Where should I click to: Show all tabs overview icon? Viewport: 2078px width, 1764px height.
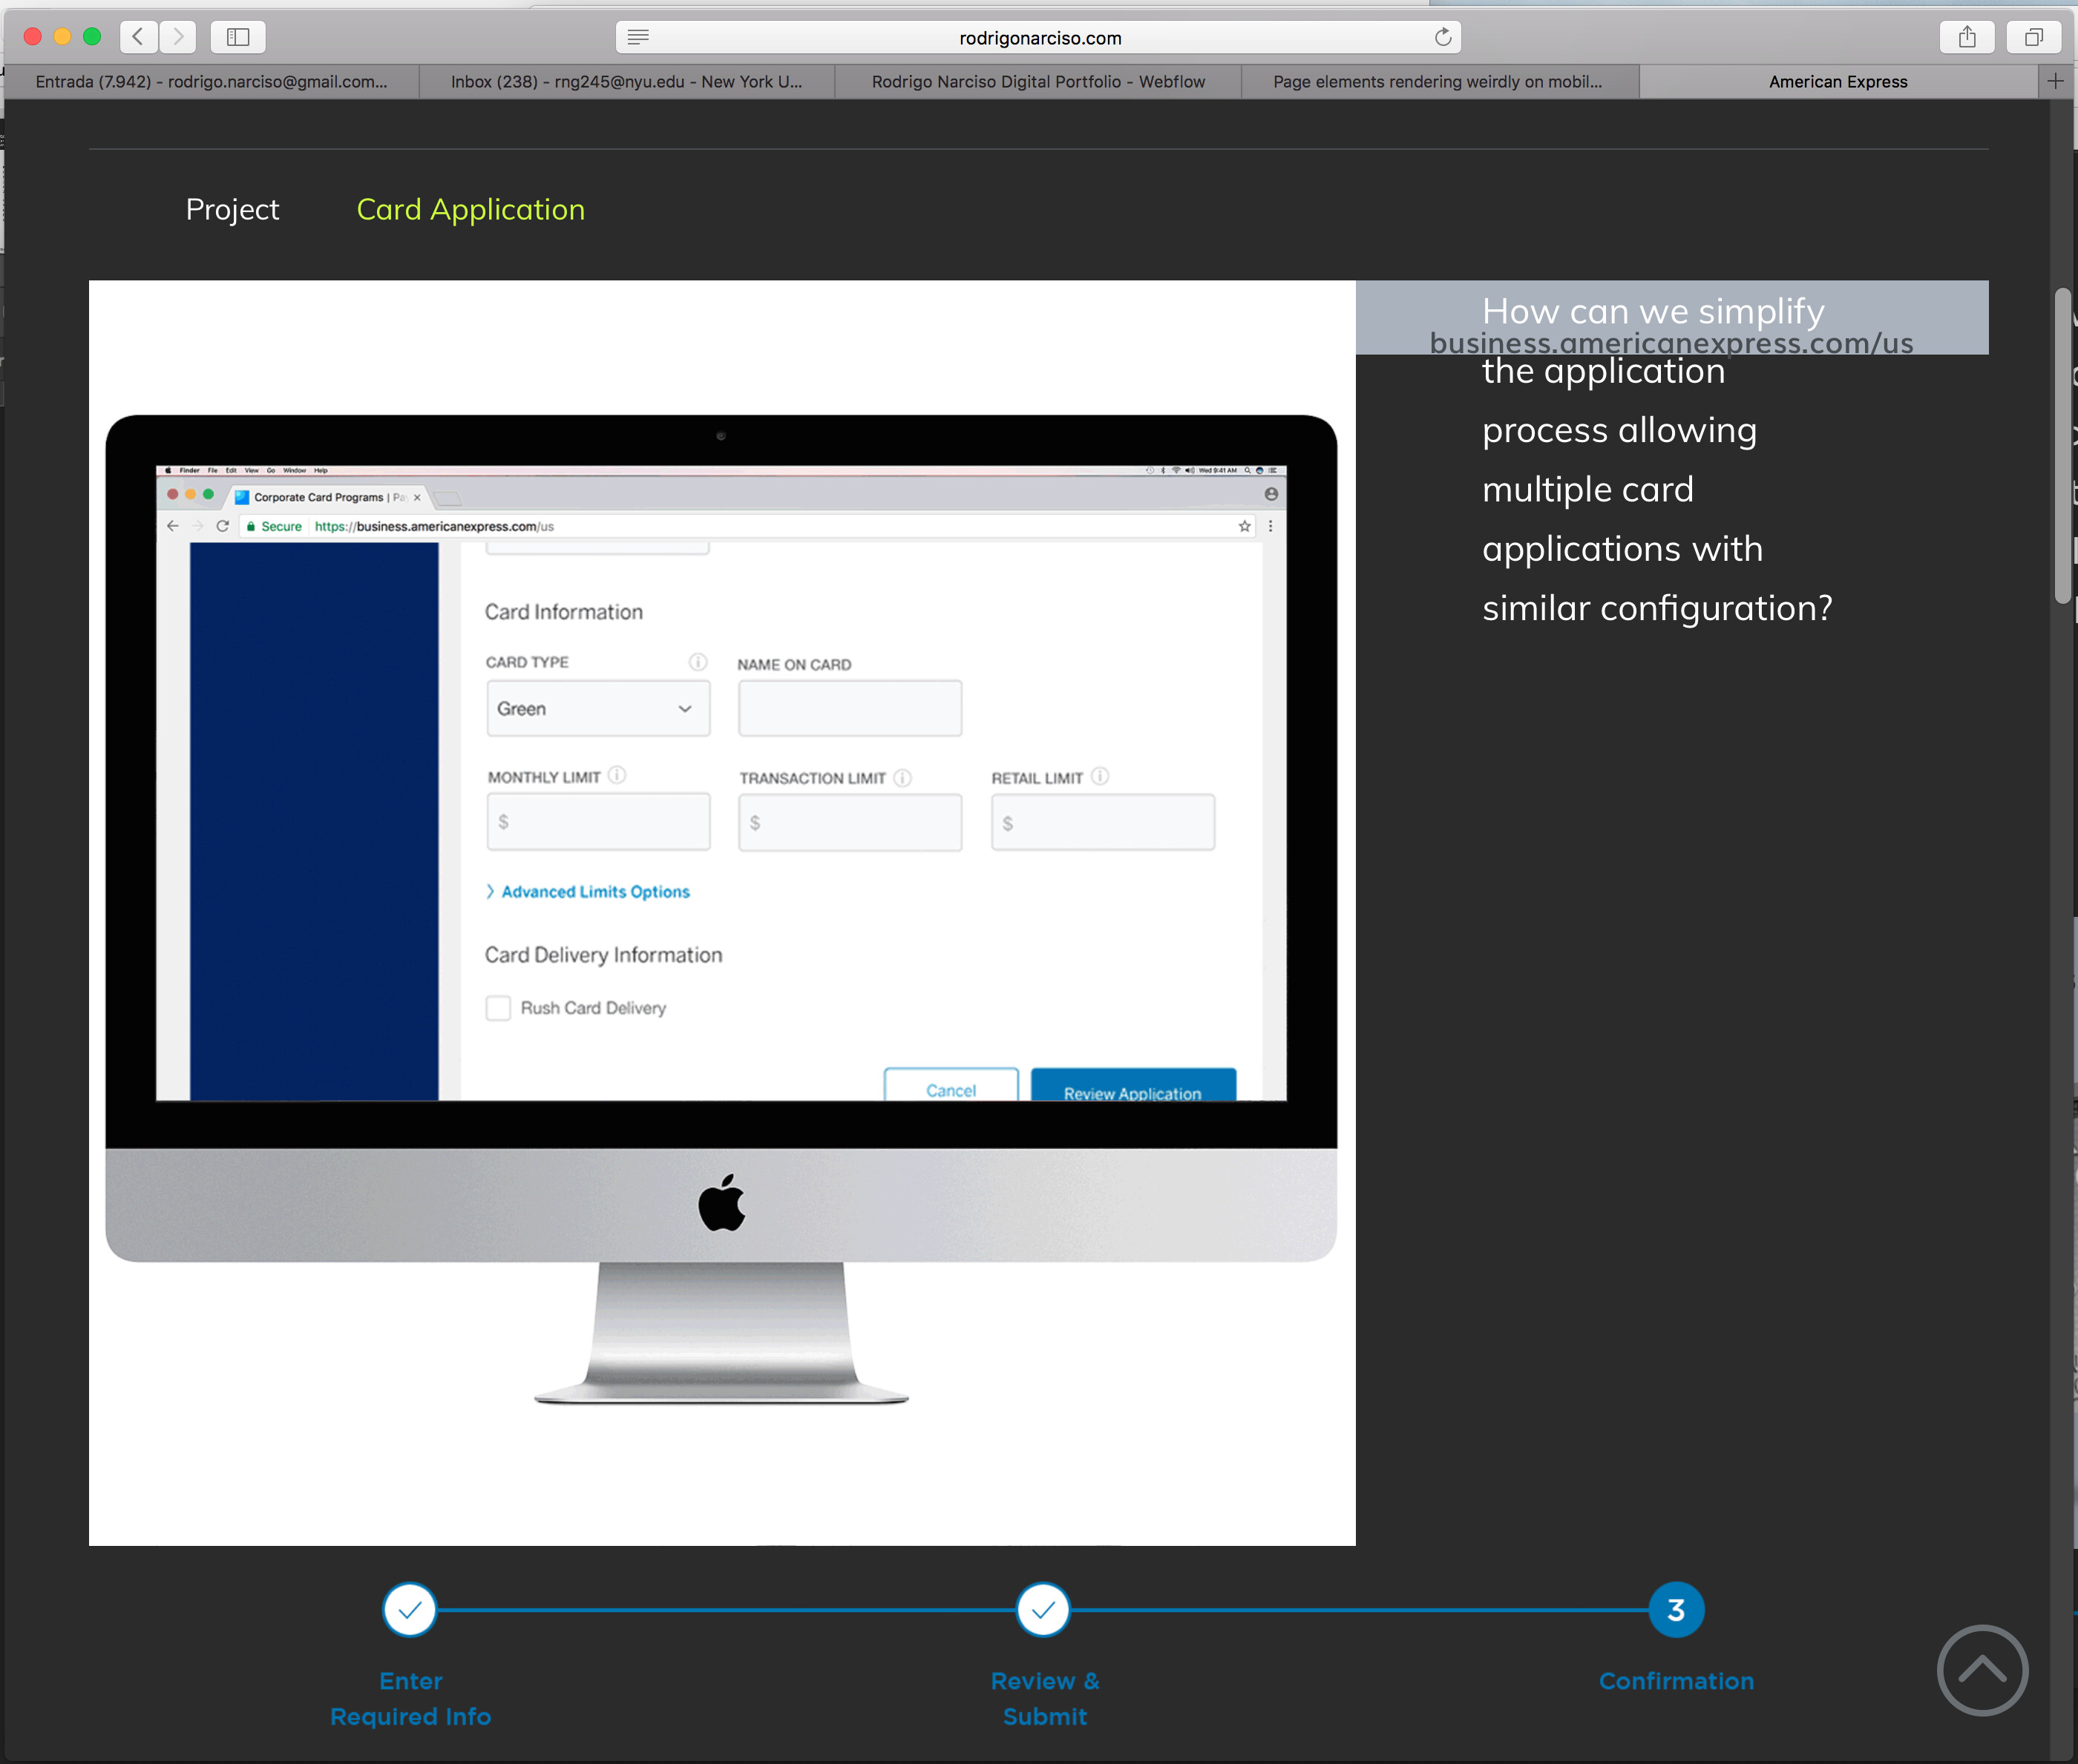2033,37
